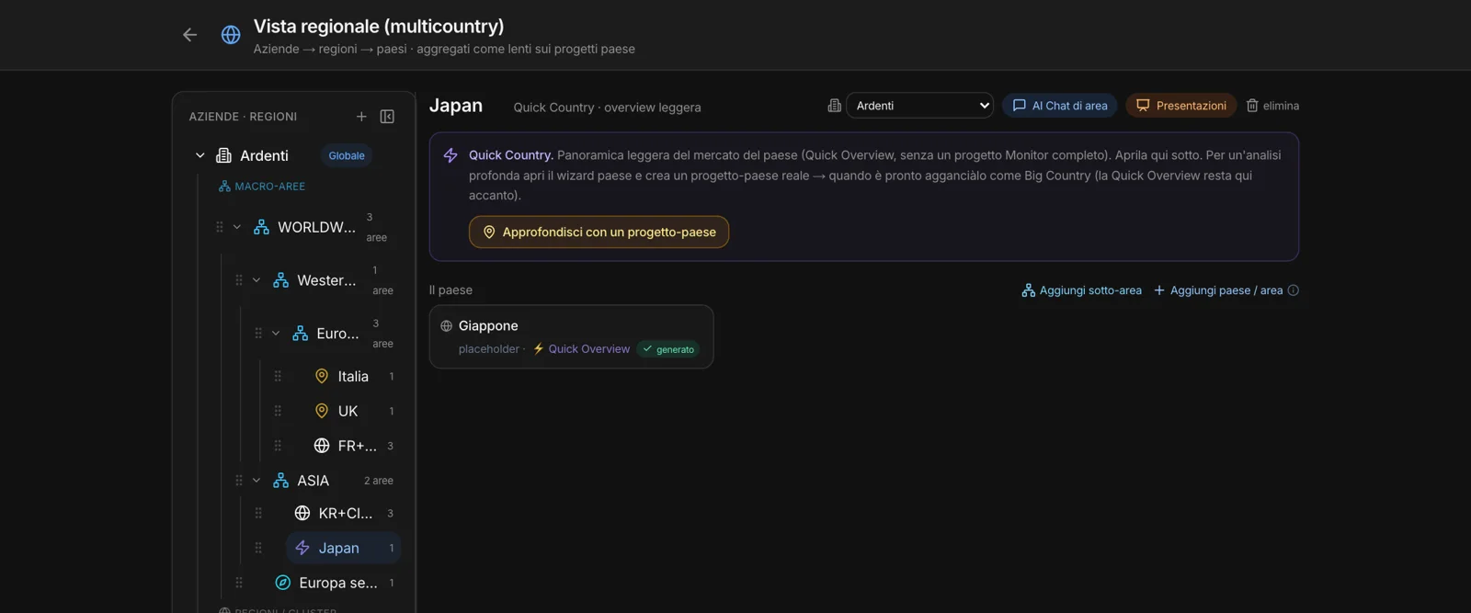Select the Wester... area
Screen dimensions: 1471x613
click(326, 280)
